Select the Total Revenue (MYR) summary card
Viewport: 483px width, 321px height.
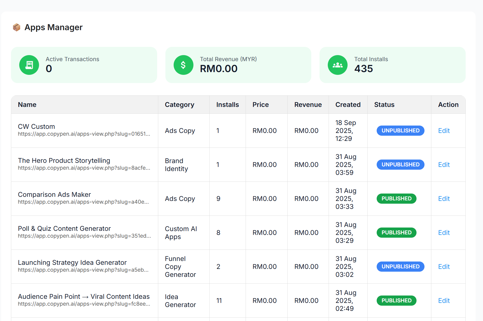pos(238,65)
